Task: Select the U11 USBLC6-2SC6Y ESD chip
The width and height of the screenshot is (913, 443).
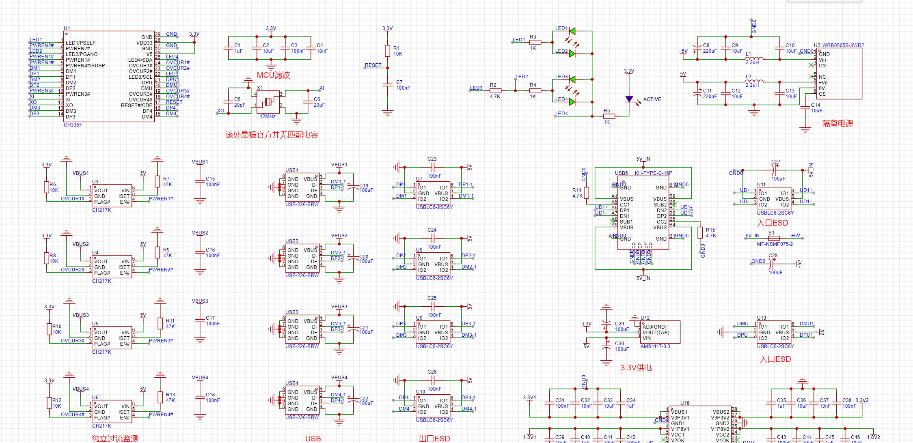Action: pos(774,199)
